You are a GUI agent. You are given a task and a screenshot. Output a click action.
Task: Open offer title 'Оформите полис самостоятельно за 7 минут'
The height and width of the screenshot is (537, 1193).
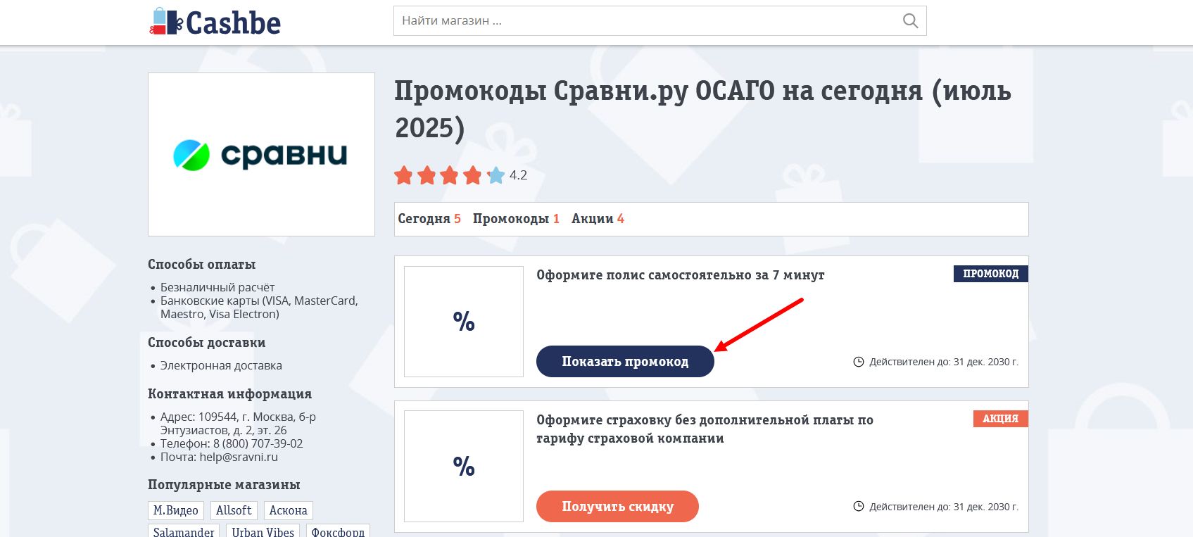681,275
